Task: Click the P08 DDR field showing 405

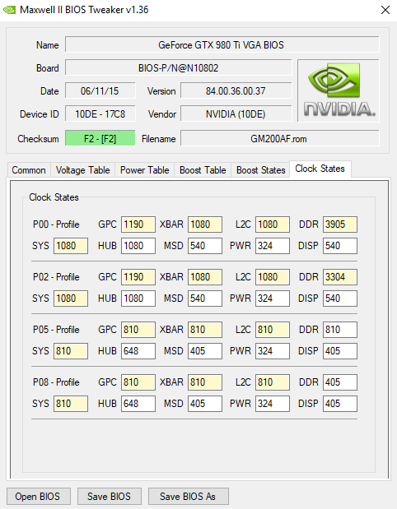Action: coord(340,382)
